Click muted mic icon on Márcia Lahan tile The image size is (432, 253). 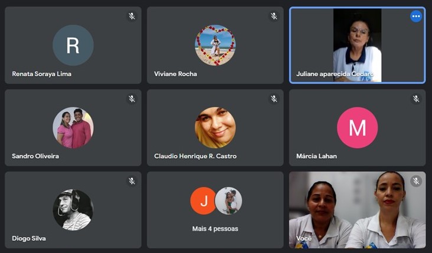point(416,98)
